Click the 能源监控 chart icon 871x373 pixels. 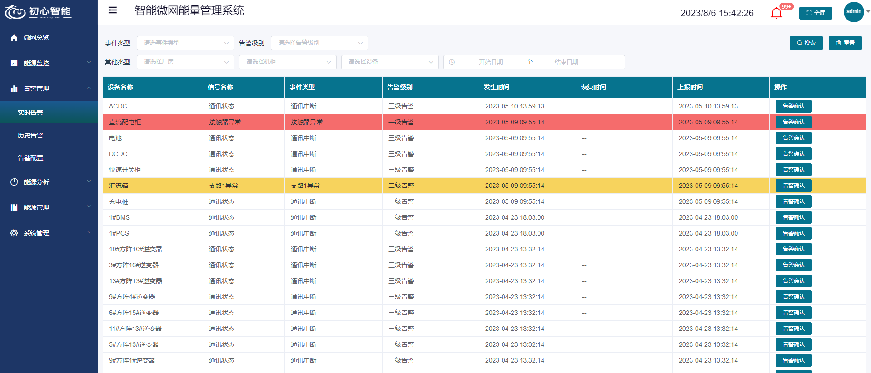(x=14, y=63)
